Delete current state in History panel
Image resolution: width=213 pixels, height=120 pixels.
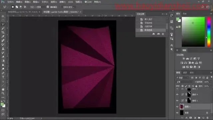coord(163,34)
